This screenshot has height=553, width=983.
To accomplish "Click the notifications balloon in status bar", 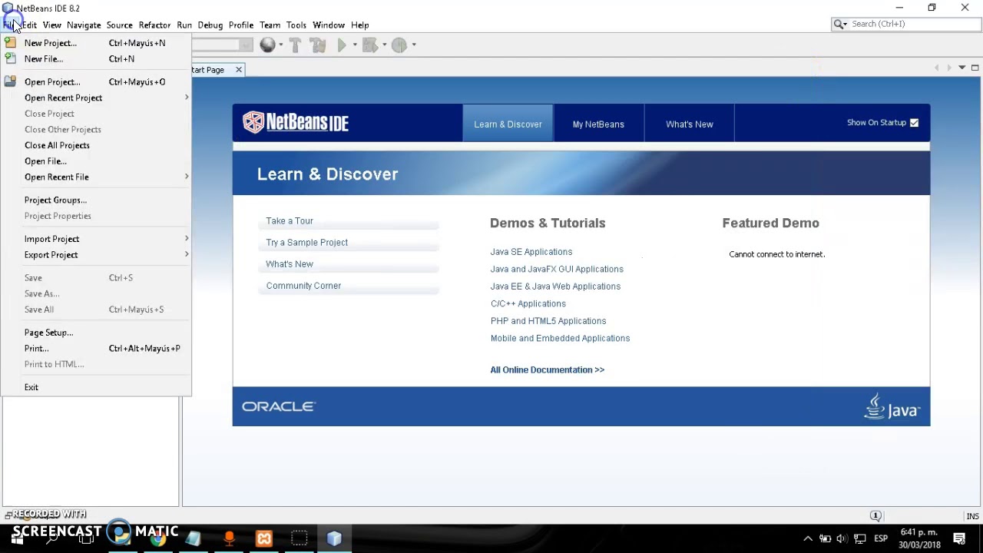I will pyautogui.click(x=875, y=516).
